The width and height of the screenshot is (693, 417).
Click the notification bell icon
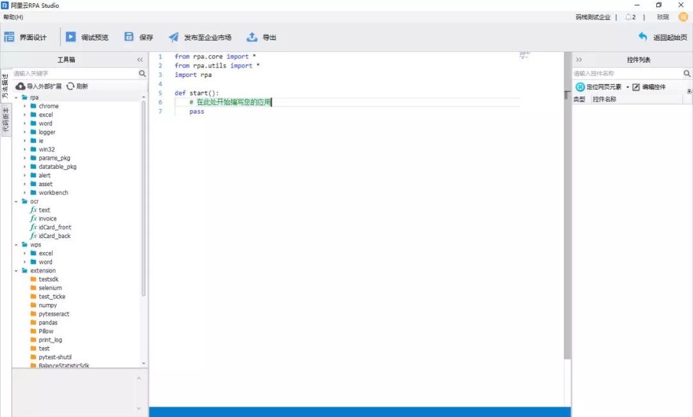628,17
